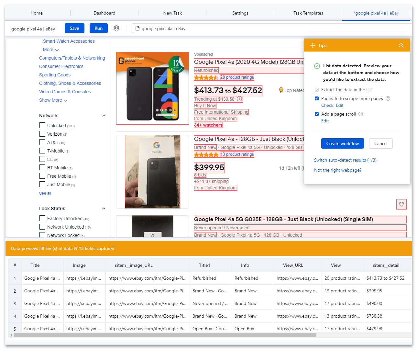The image size is (417, 350).
Task: Click Edit link under Add a page scroll
Action: click(325, 121)
